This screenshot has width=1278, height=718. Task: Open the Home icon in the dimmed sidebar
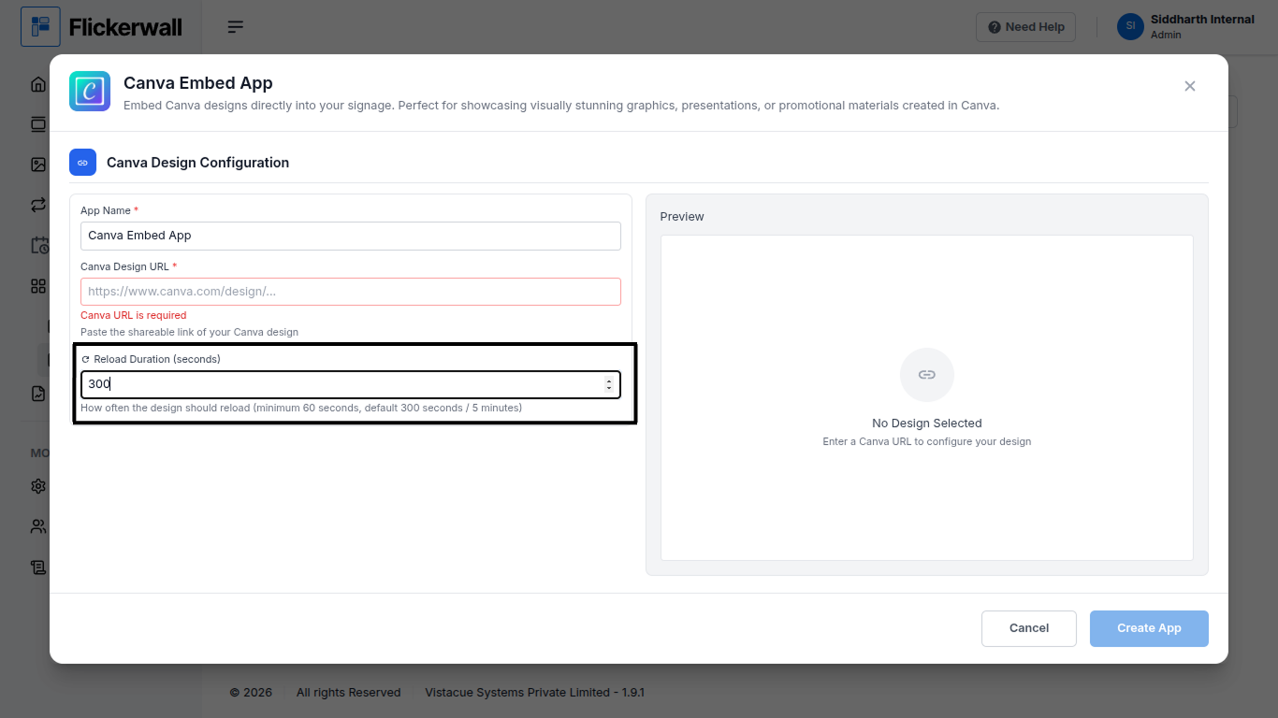tap(38, 84)
